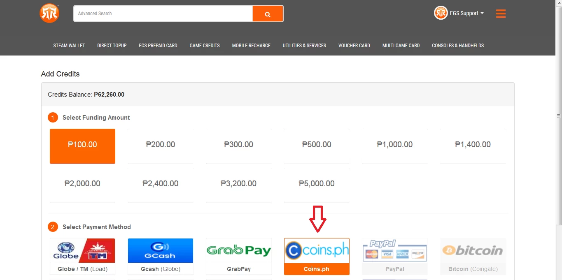
Task: Open the Direct Topup menu
Action: [112, 46]
